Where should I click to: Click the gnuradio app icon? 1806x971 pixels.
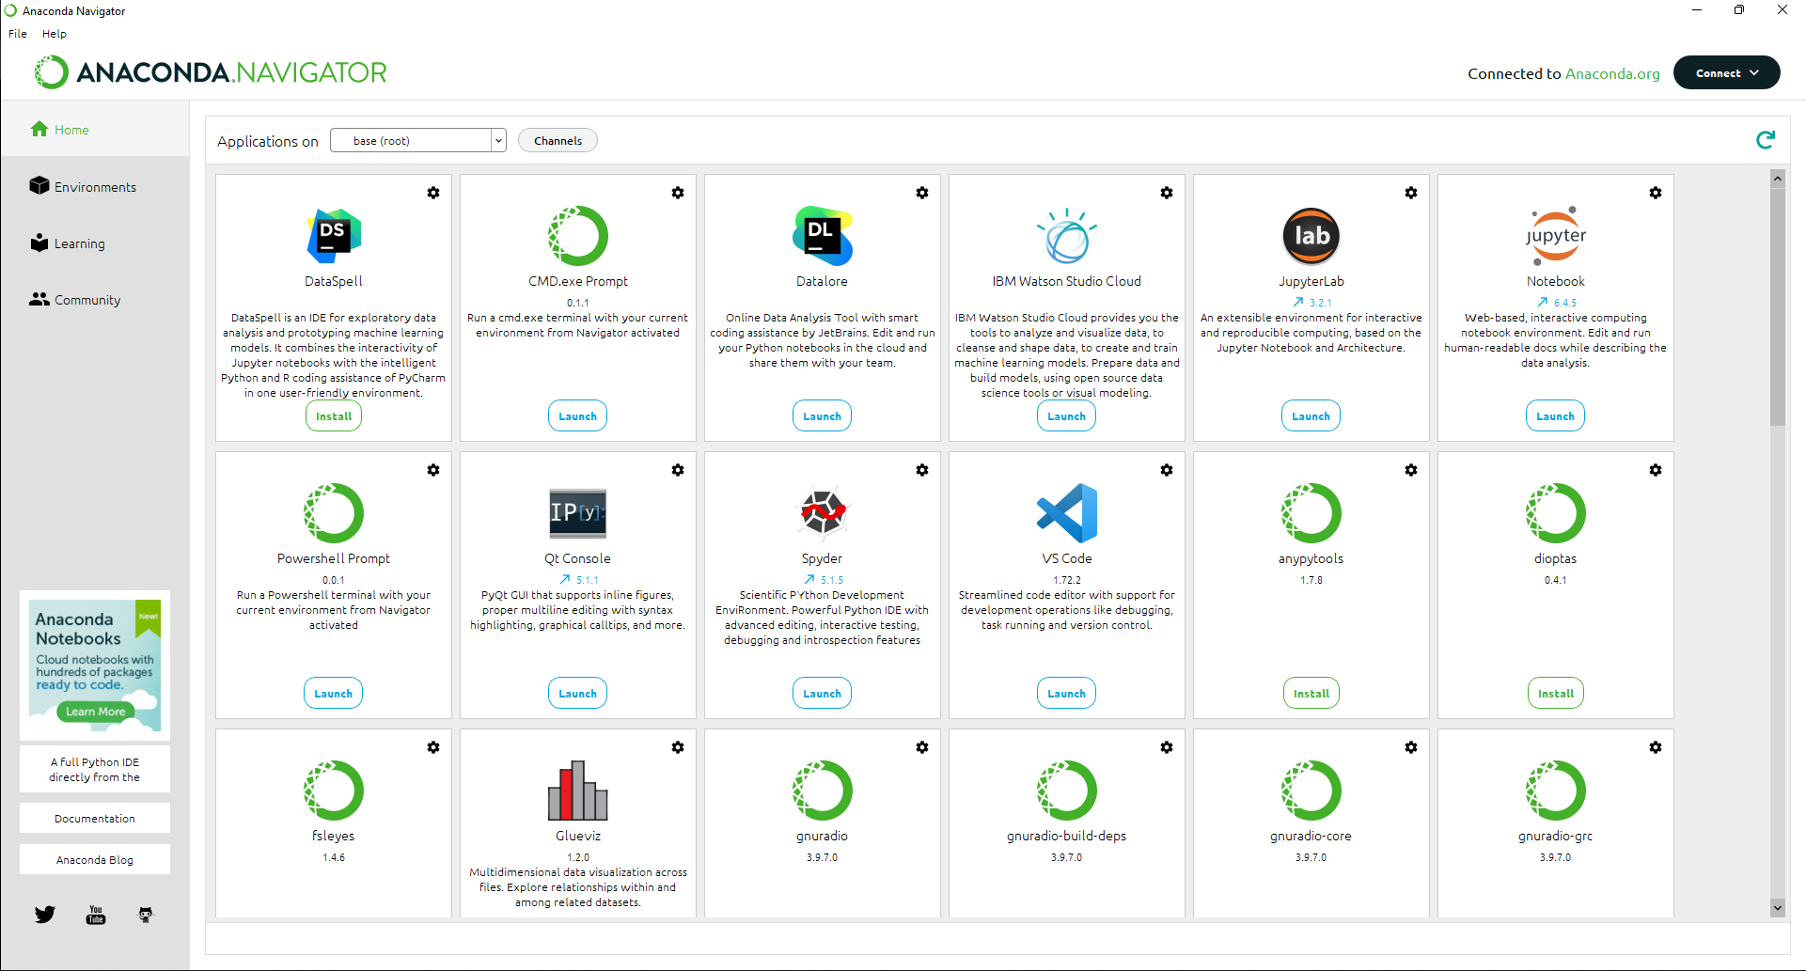[x=823, y=791]
